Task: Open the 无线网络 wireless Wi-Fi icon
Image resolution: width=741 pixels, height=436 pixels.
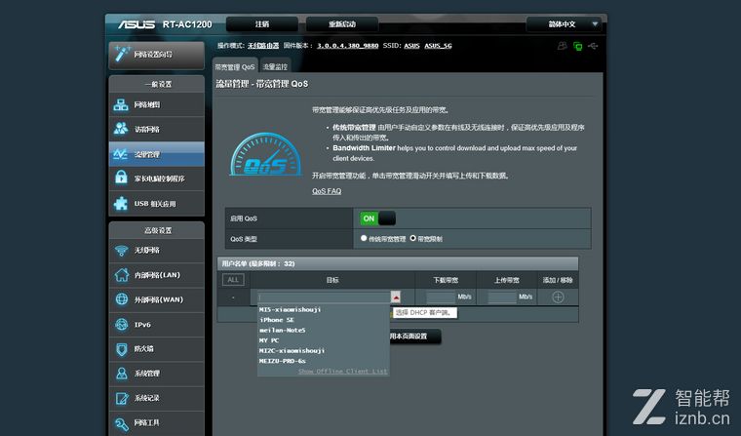Action: click(x=122, y=250)
